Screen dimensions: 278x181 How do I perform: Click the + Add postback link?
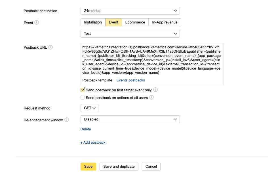point(93,143)
